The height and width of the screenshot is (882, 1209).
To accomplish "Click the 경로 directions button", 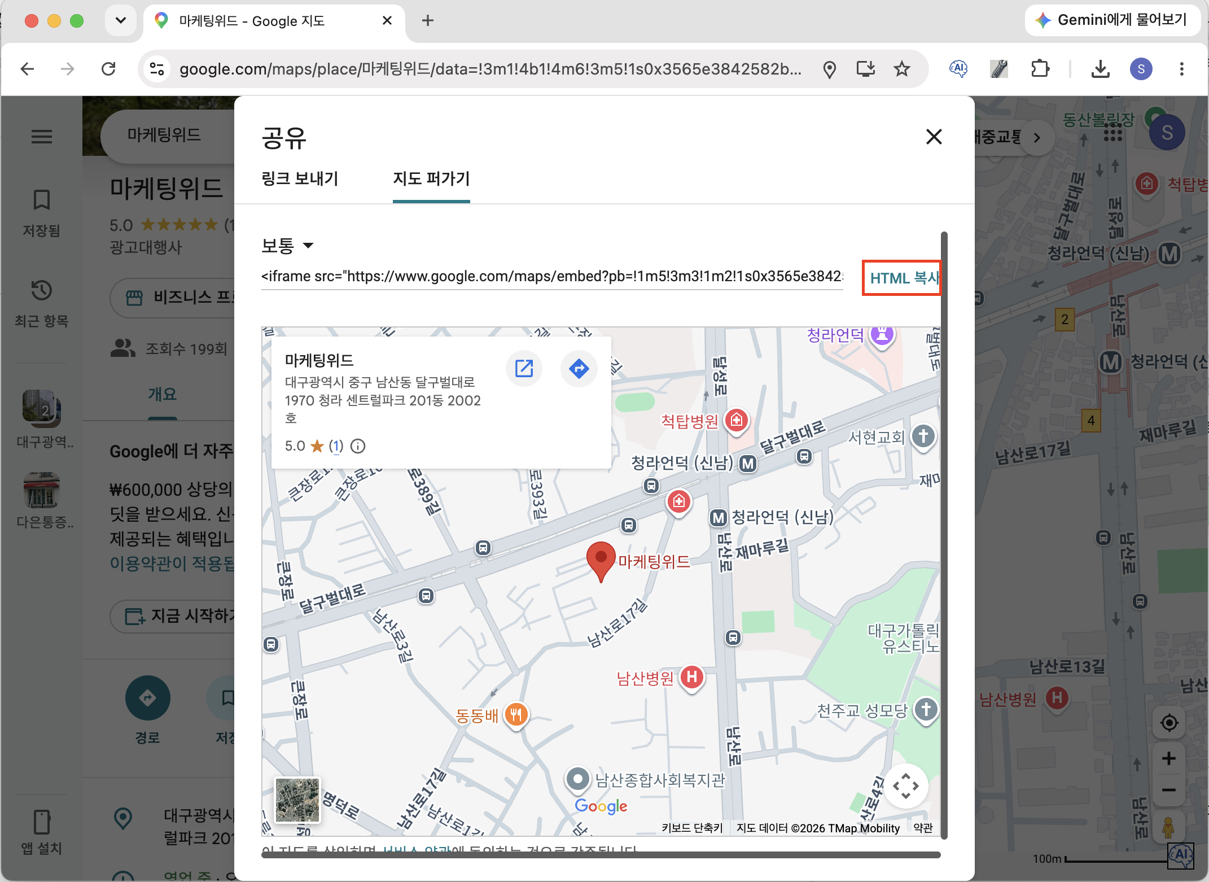I will 147,698.
